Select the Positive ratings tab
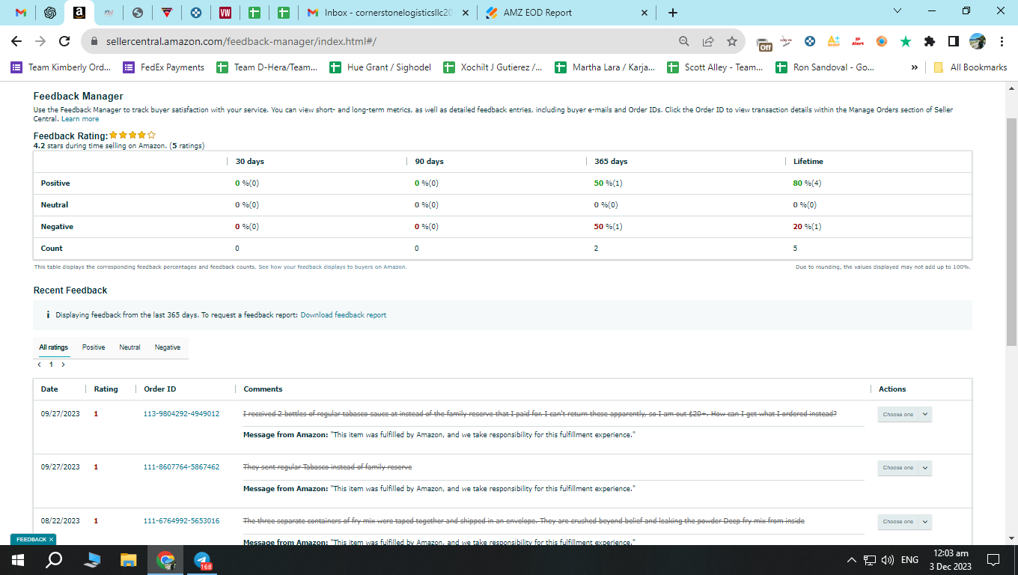 pyautogui.click(x=94, y=347)
